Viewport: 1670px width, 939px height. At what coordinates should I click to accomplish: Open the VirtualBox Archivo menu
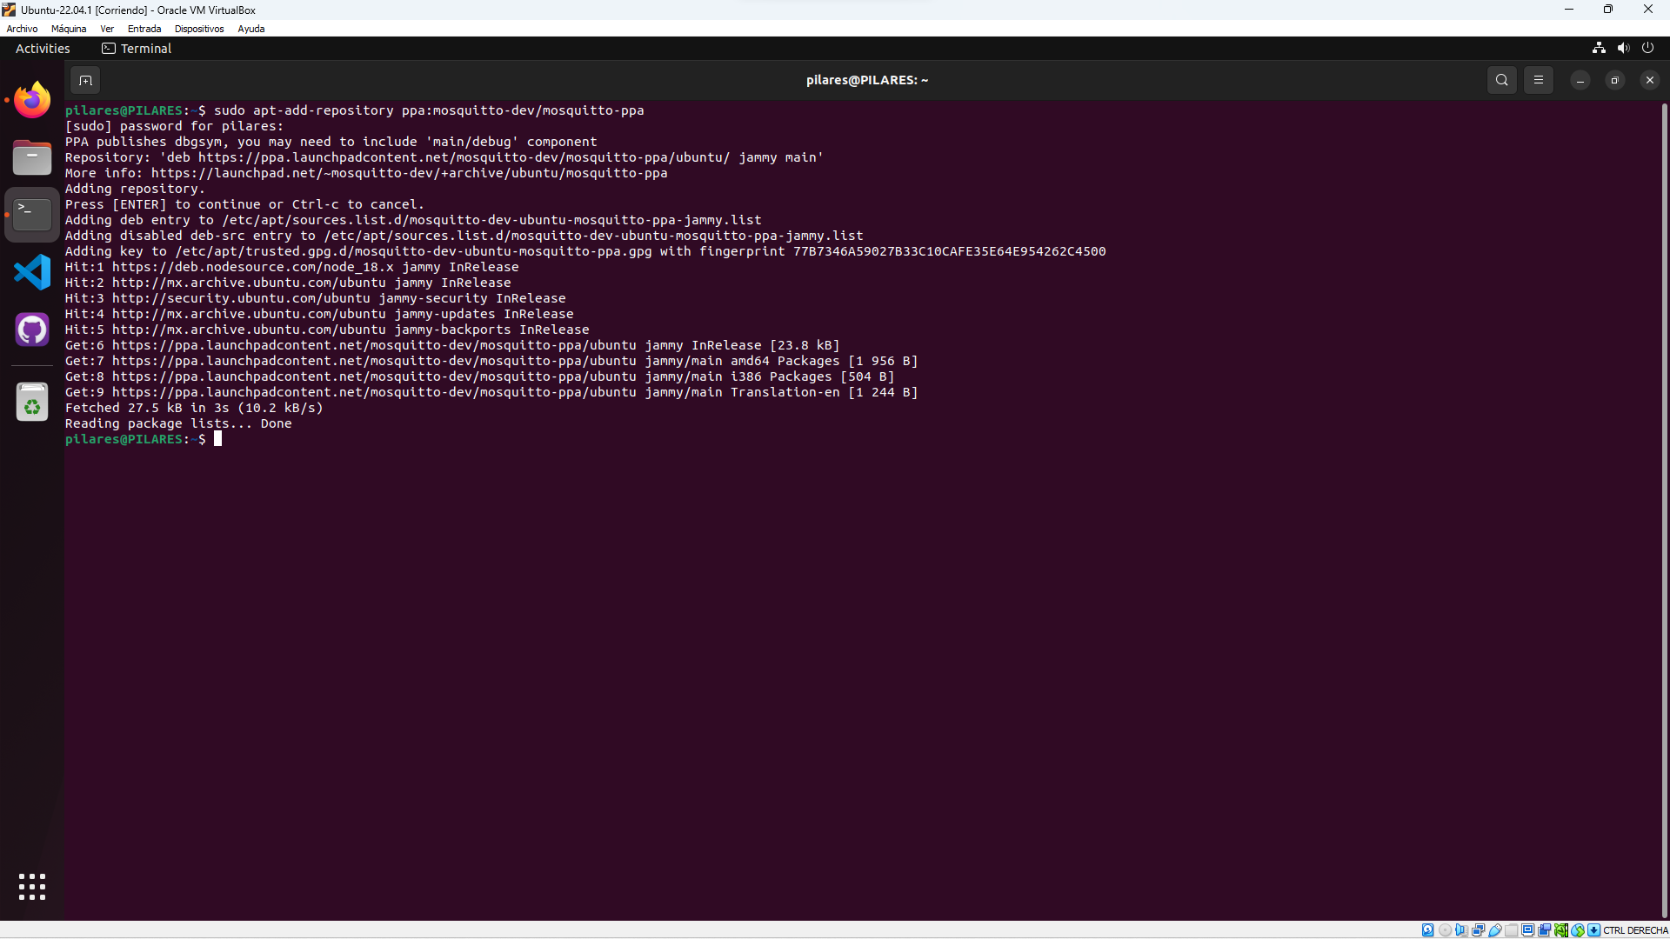[22, 29]
